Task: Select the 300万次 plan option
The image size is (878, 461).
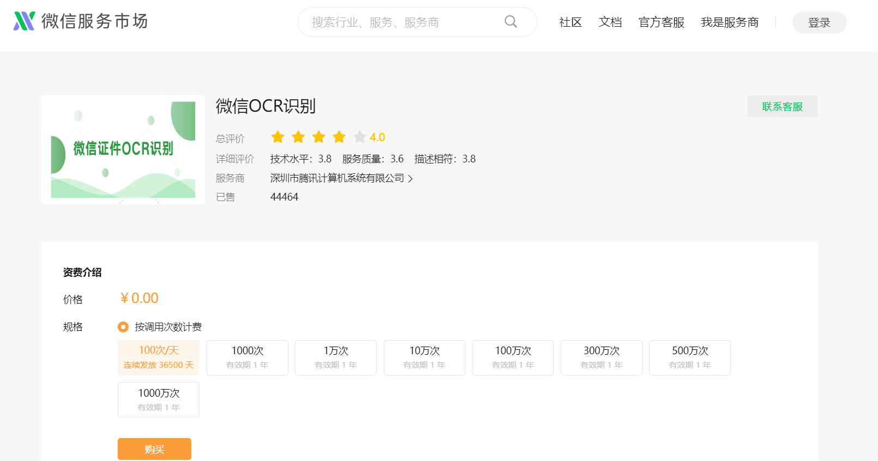Action: click(602, 357)
